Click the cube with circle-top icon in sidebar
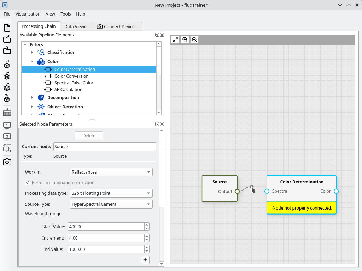 tap(7, 98)
